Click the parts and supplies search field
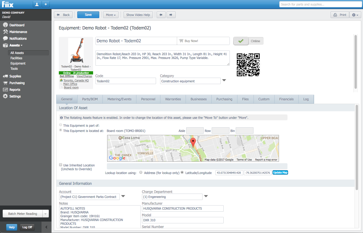This screenshot has width=363, height=233. coord(320,4)
